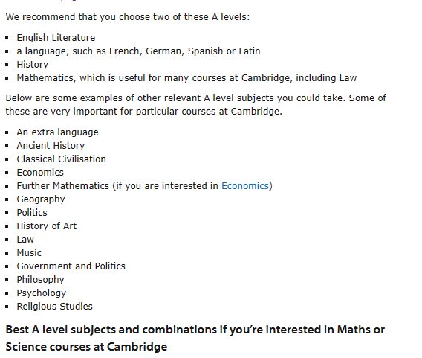422x358 pixels.
Task: Select the 'Religious Studies' list entry
Action: point(55,306)
